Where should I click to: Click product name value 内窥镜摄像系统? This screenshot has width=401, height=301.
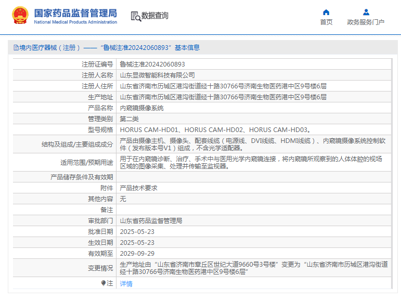pos(142,108)
